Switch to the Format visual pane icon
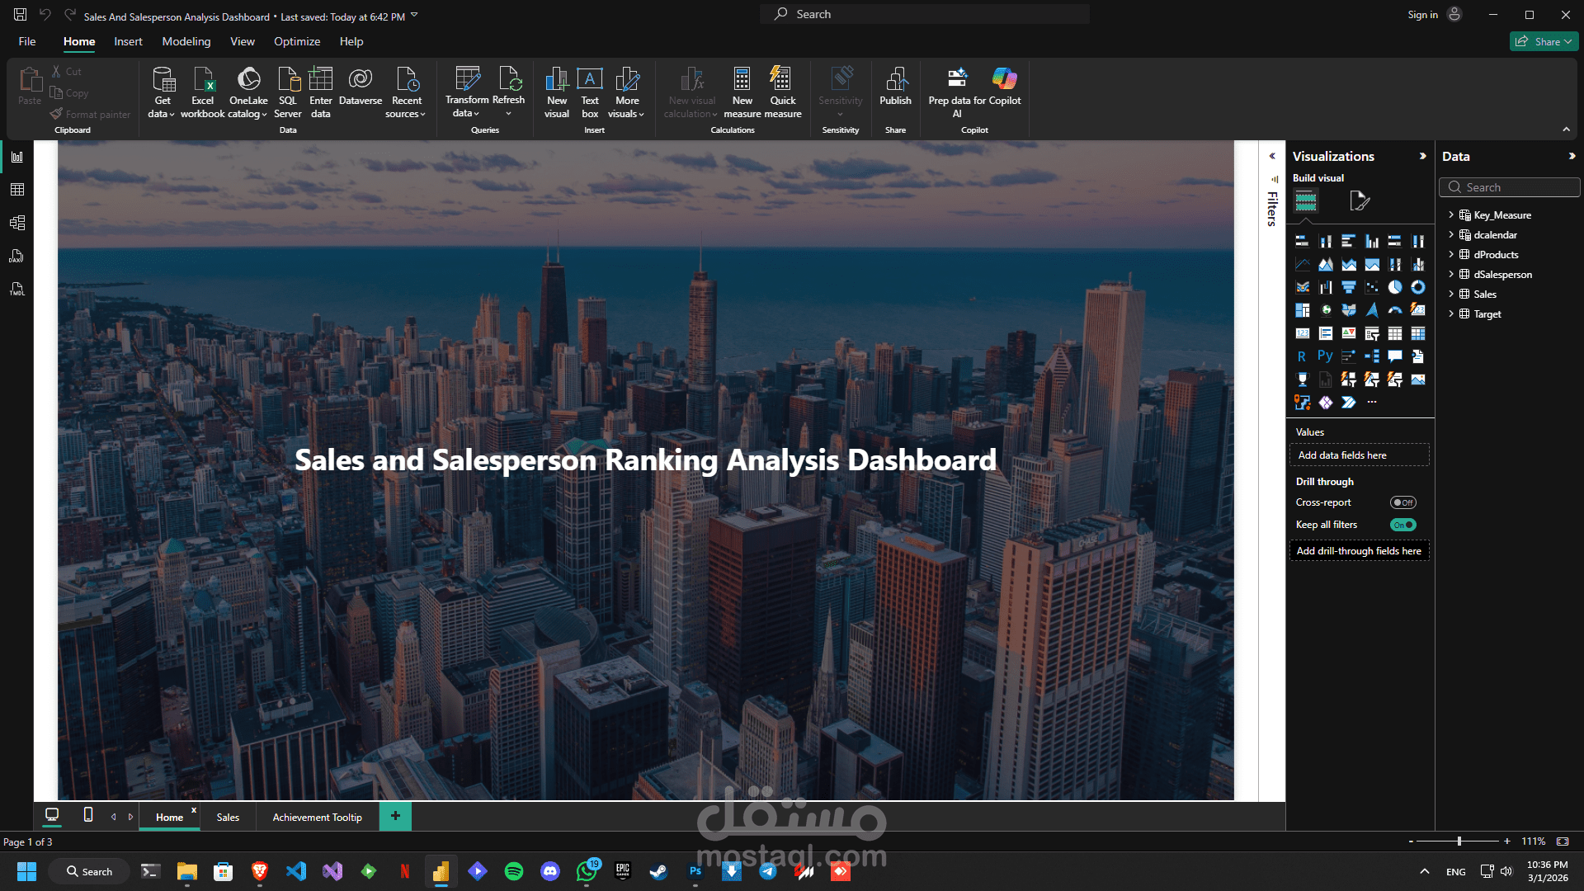Screen dimensions: 1584x891 pos(1359,200)
